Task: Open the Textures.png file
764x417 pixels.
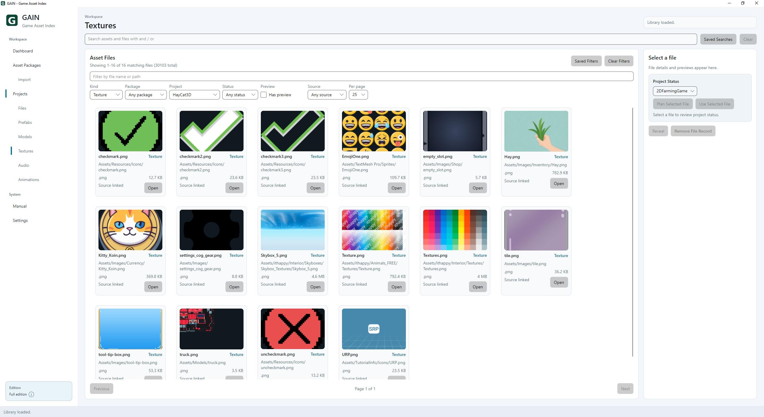Action: pyautogui.click(x=478, y=287)
